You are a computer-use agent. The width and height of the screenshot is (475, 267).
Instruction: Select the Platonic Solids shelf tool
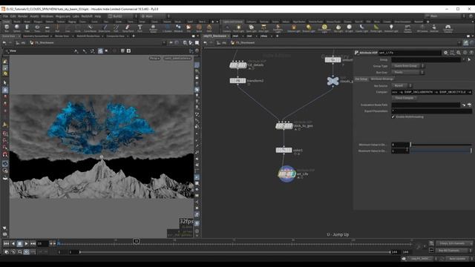[154, 28]
